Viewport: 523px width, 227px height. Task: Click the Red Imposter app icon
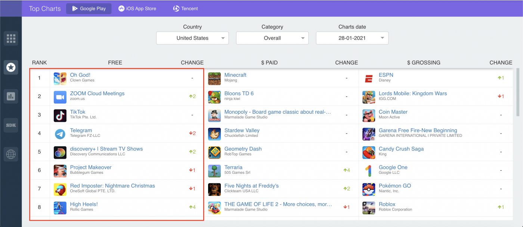[x=60, y=189]
